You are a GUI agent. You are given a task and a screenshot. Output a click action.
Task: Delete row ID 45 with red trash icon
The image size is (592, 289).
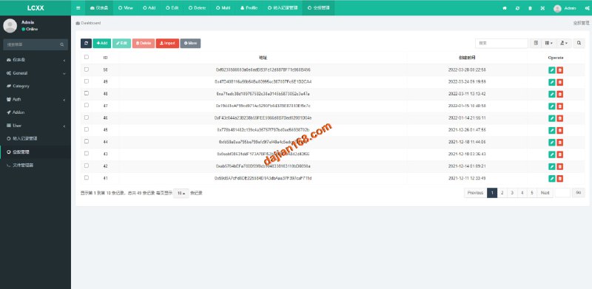coord(560,130)
